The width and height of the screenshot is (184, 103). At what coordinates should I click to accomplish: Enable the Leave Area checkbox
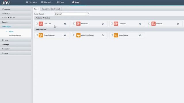click(x=112, y=23)
